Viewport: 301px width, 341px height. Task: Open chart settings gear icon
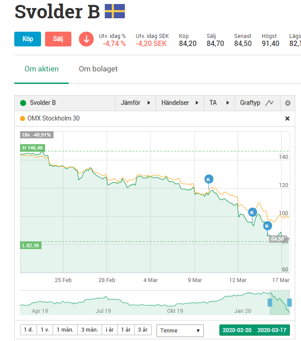click(288, 103)
